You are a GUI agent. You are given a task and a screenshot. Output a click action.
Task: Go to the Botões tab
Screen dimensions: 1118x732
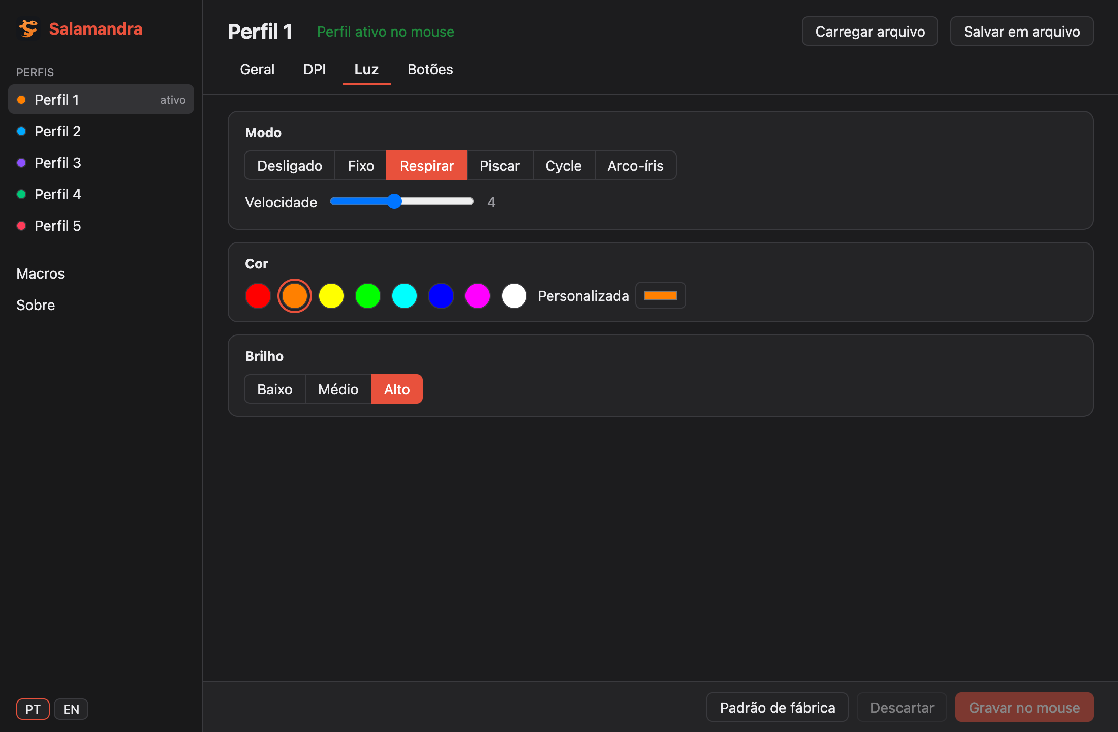point(430,69)
